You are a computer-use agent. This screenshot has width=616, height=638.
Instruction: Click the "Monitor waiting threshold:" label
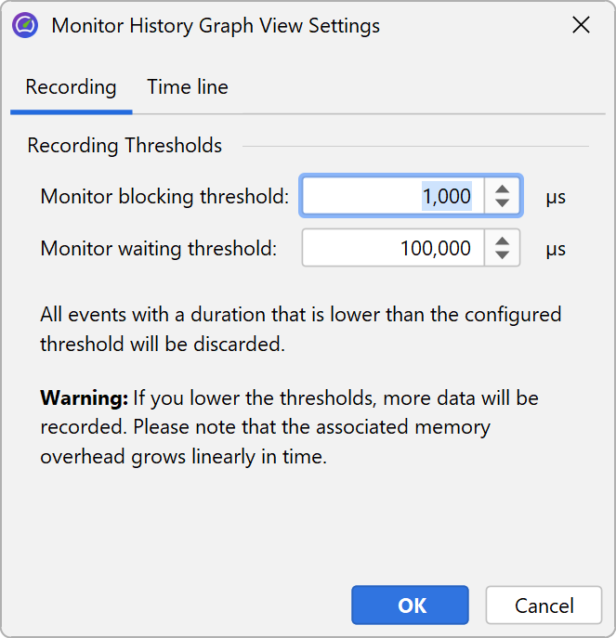point(159,248)
